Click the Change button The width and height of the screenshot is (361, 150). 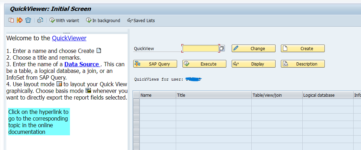tap(253, 48)
